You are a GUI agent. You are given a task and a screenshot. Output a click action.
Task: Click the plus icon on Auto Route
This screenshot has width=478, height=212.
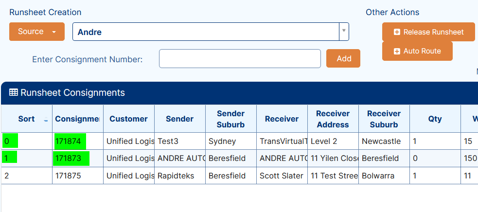(397, 51)
